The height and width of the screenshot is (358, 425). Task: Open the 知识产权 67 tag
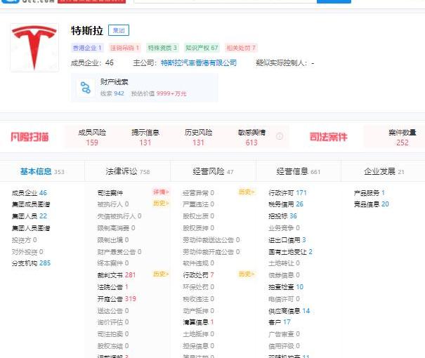(x=202, y=48)
